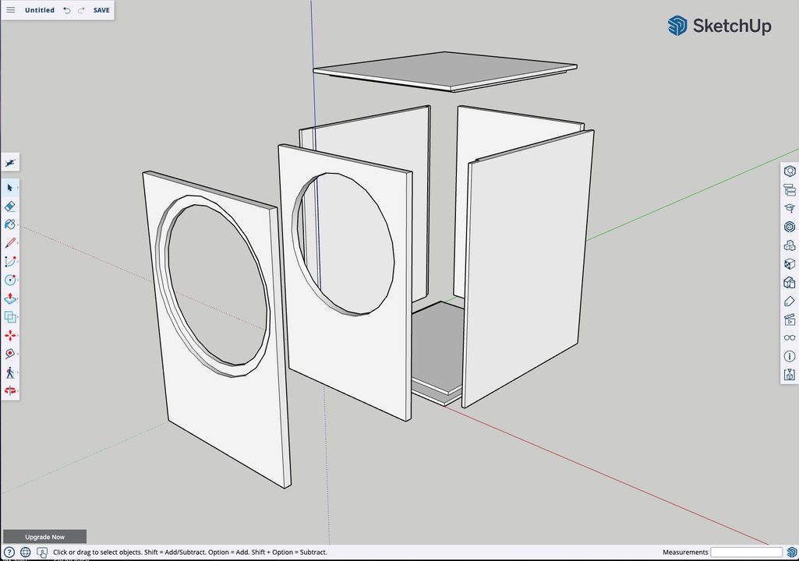Select the Line pencil tool
This screenshot has height=561, width=799.
[10, 243]
